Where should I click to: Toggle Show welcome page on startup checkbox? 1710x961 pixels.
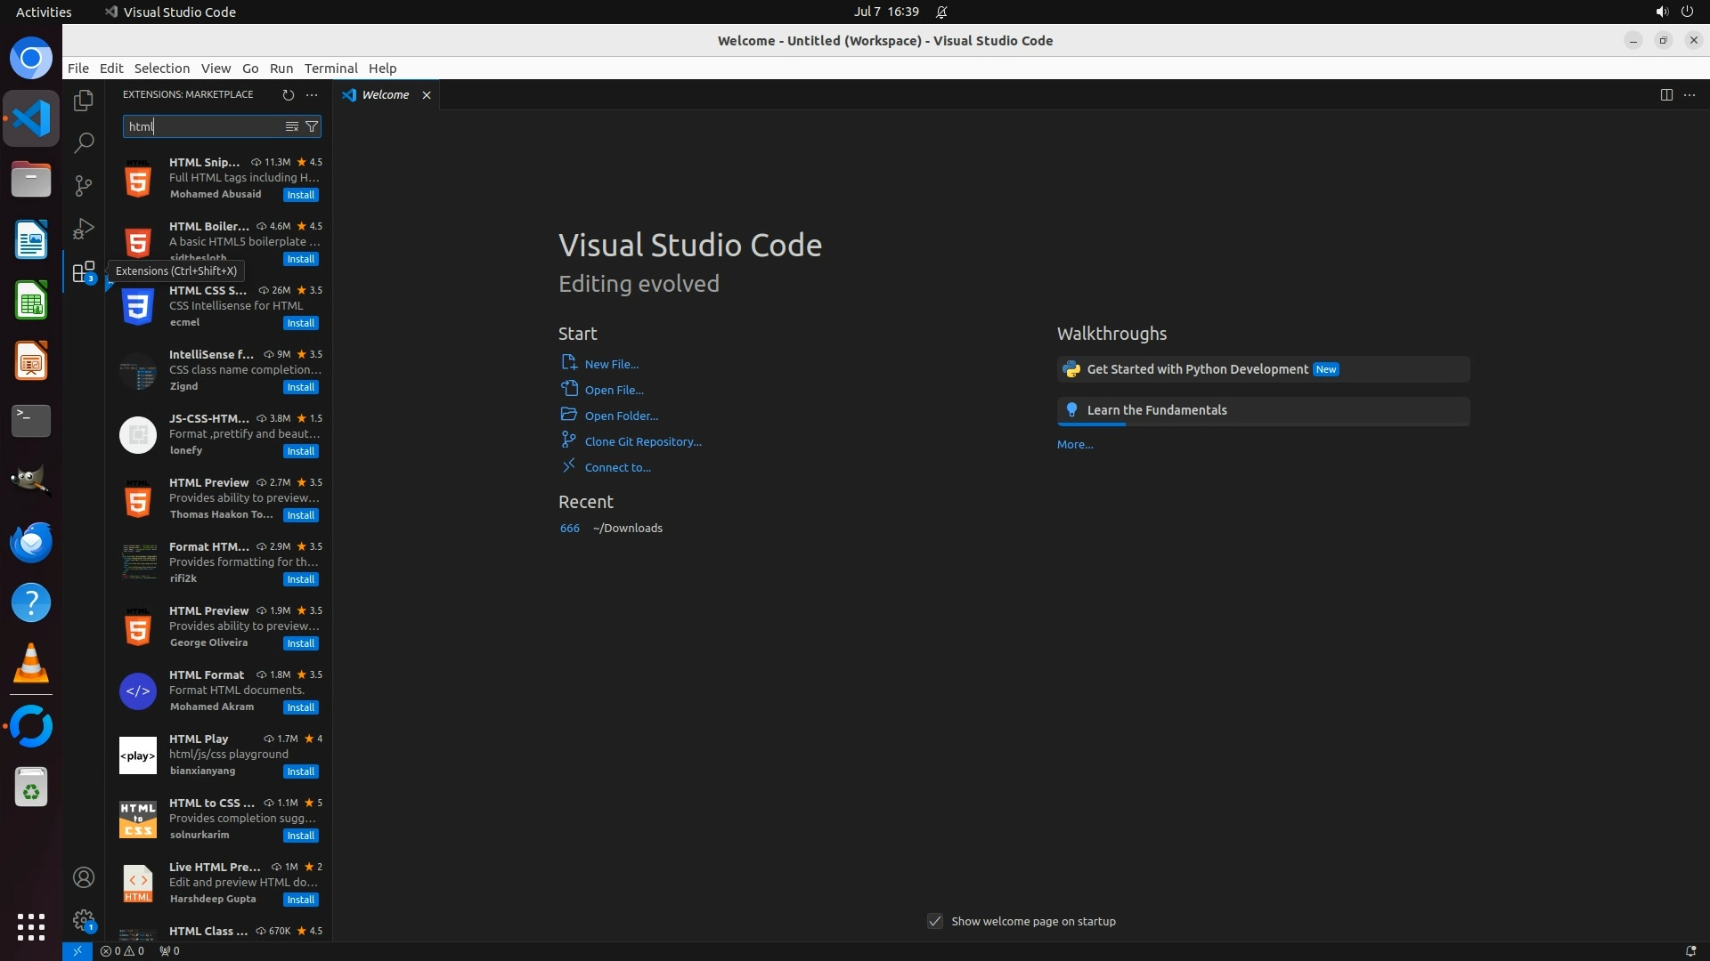coord(934,921)
